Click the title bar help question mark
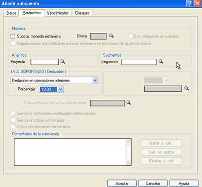 tap(190, 4)
